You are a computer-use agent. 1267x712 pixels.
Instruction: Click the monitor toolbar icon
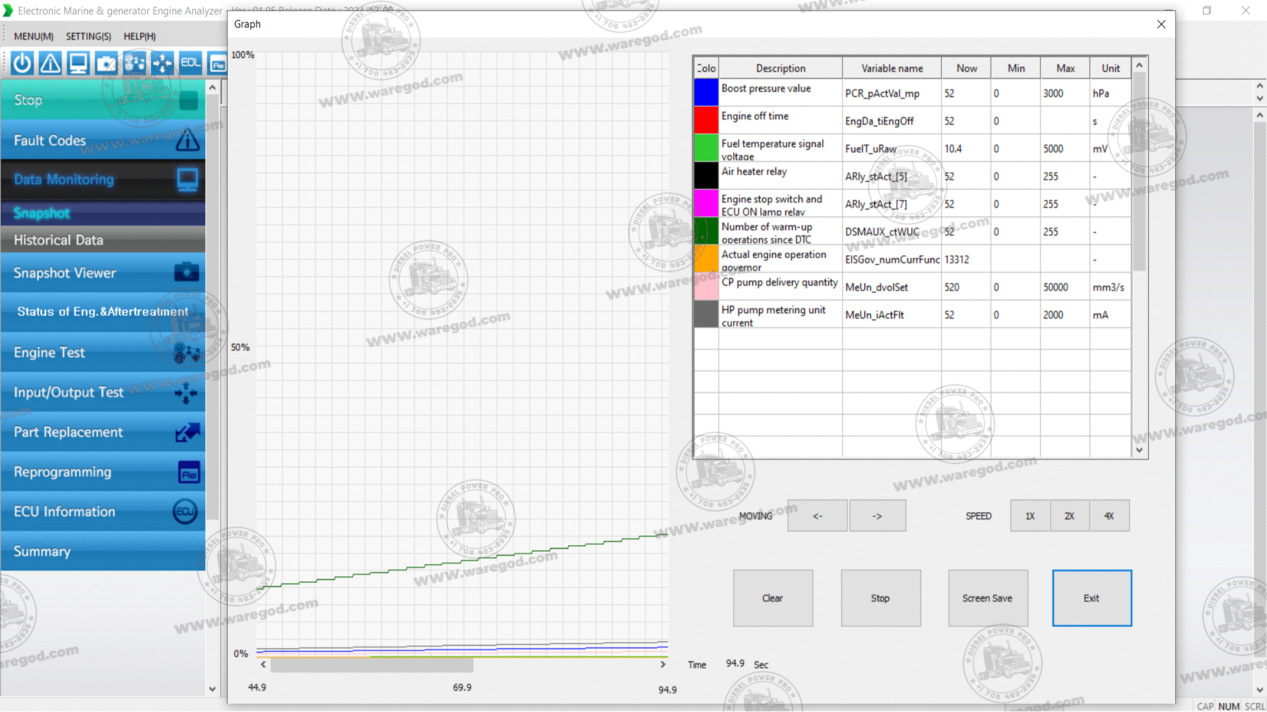tap(79, 63)
